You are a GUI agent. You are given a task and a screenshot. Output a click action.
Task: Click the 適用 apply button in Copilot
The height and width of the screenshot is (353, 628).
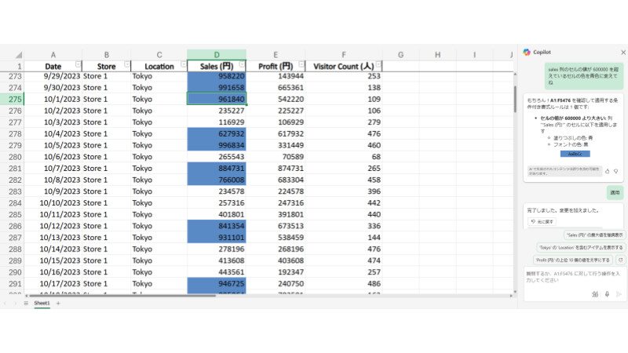click(615, 192)
